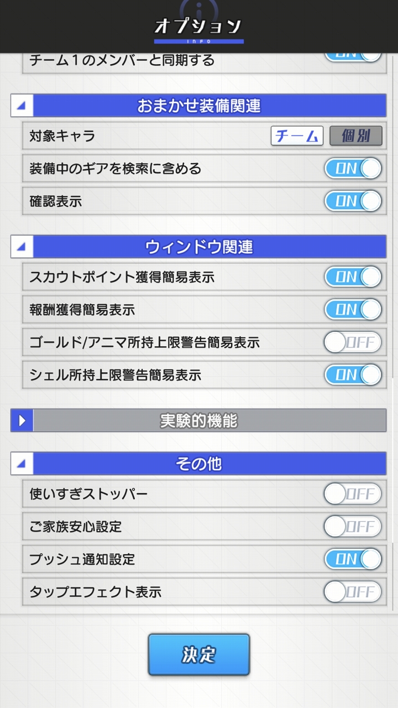Select チーム for 対象キャラ
The height and width of the screenshot is (708, 398).
coord(297,136)
